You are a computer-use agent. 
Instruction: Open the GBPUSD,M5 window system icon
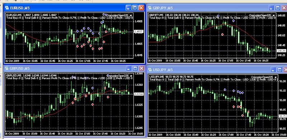7,68
